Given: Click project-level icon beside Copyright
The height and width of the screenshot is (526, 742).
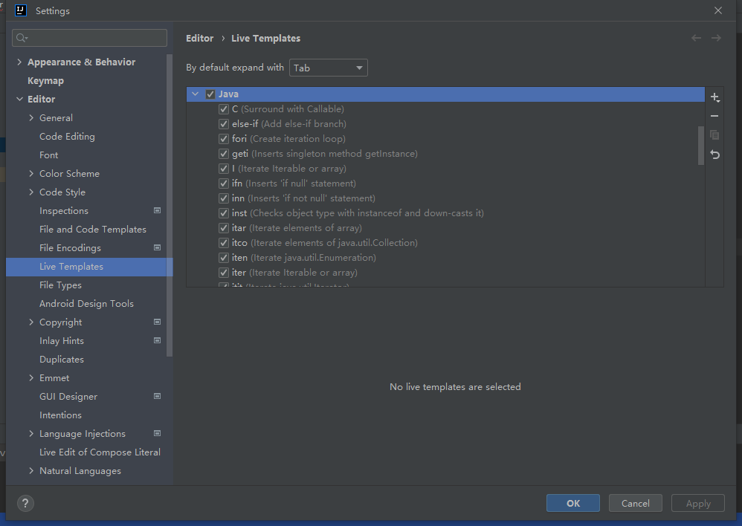Looking at the screenshot, I should pyautogui.click(x=157, y=322).
